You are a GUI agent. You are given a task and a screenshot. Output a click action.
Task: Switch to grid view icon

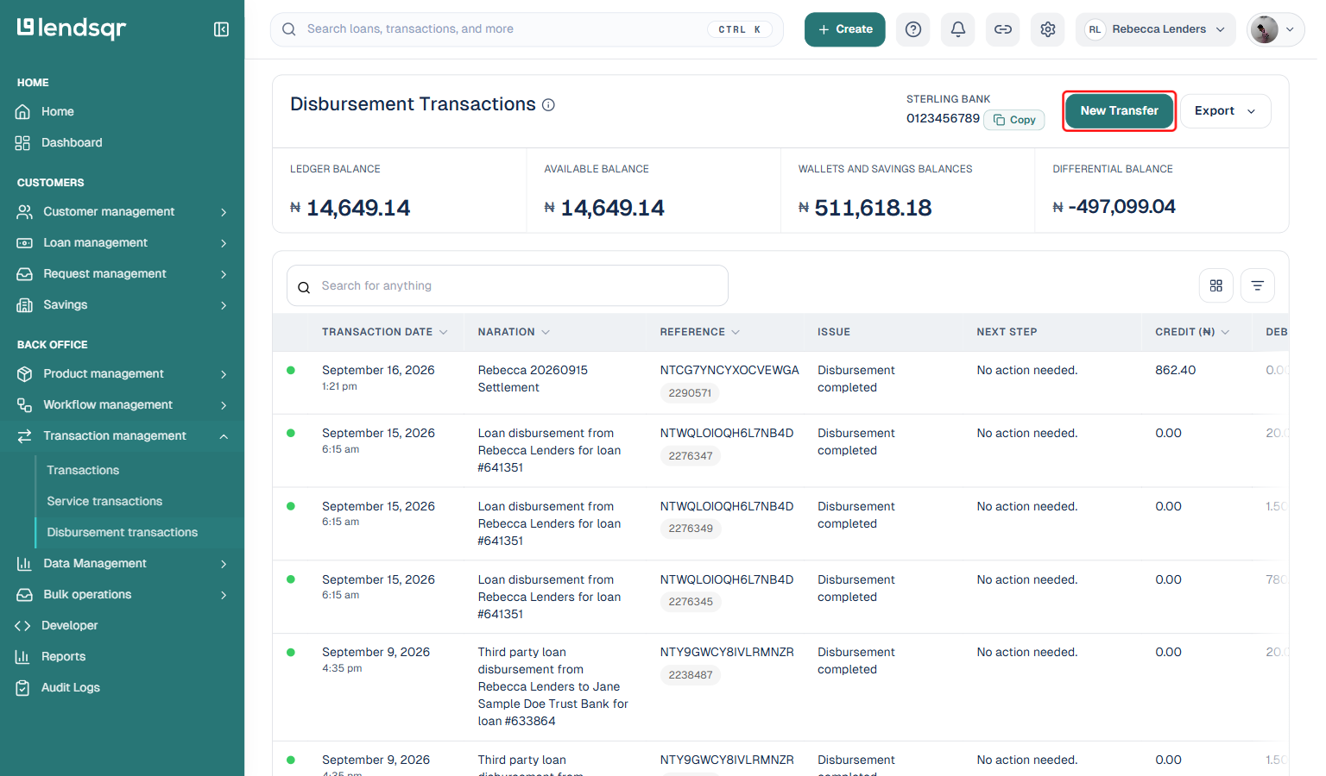(x=1216, y=285)
